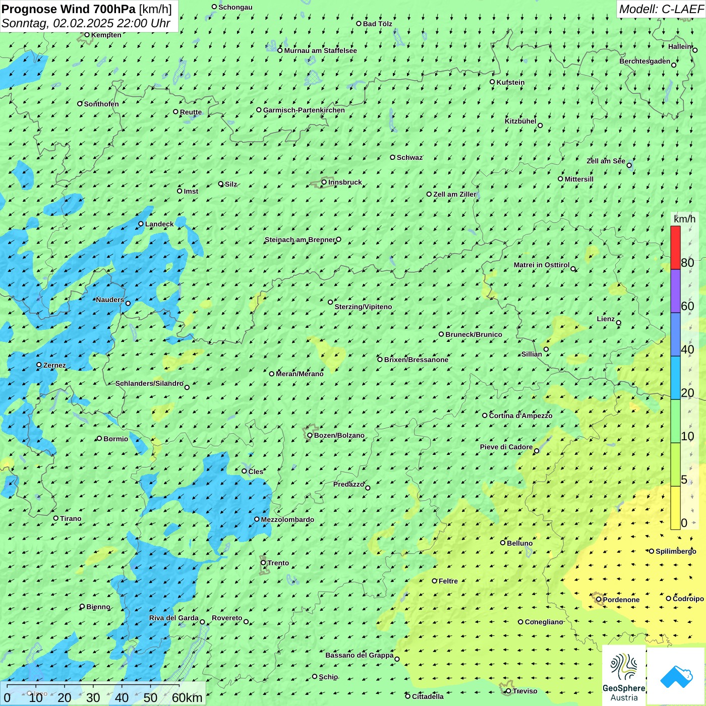
Task: Click the Bassano del Grappa label
Action: 360,655
